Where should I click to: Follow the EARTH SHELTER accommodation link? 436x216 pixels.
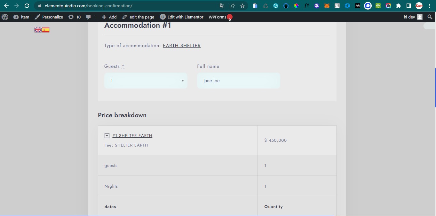[181, 46]
